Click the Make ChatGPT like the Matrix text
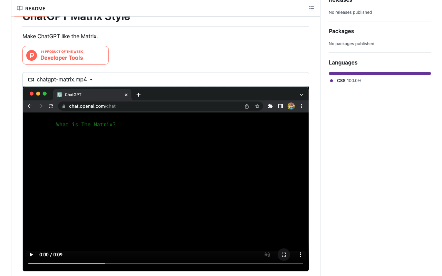 (x=60, y=36)
